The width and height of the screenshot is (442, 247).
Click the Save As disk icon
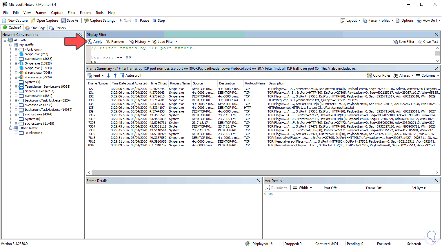(63, 21)
